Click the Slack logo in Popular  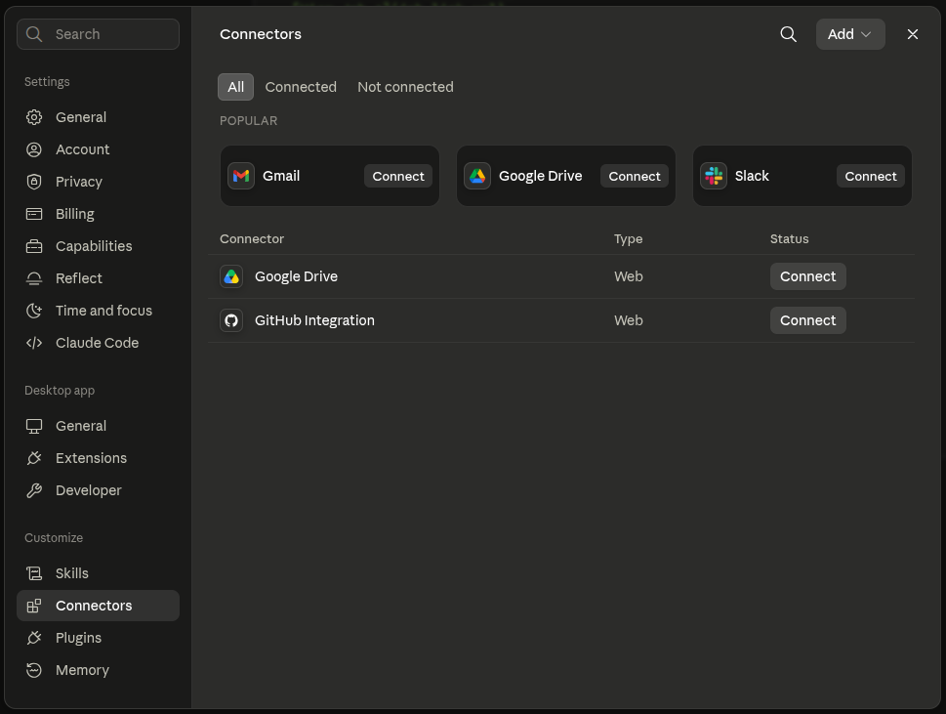coord(714,176)
